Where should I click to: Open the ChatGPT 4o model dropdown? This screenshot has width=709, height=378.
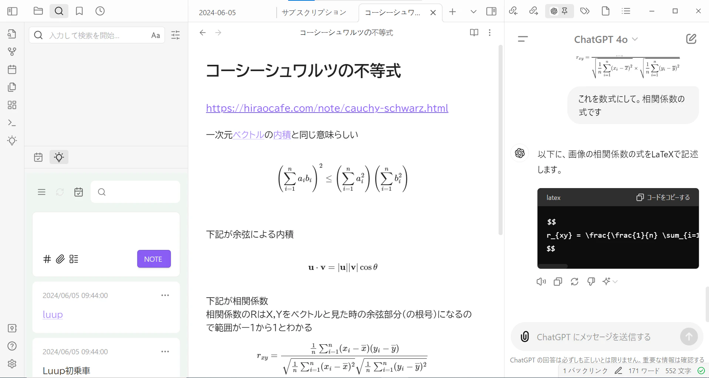click(x=606, y=39)
